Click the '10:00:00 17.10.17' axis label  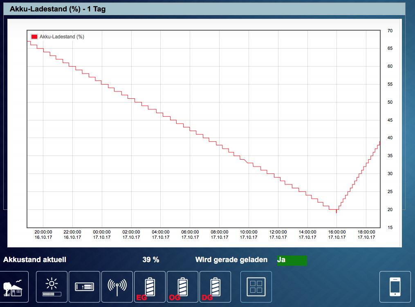(249, 235)
